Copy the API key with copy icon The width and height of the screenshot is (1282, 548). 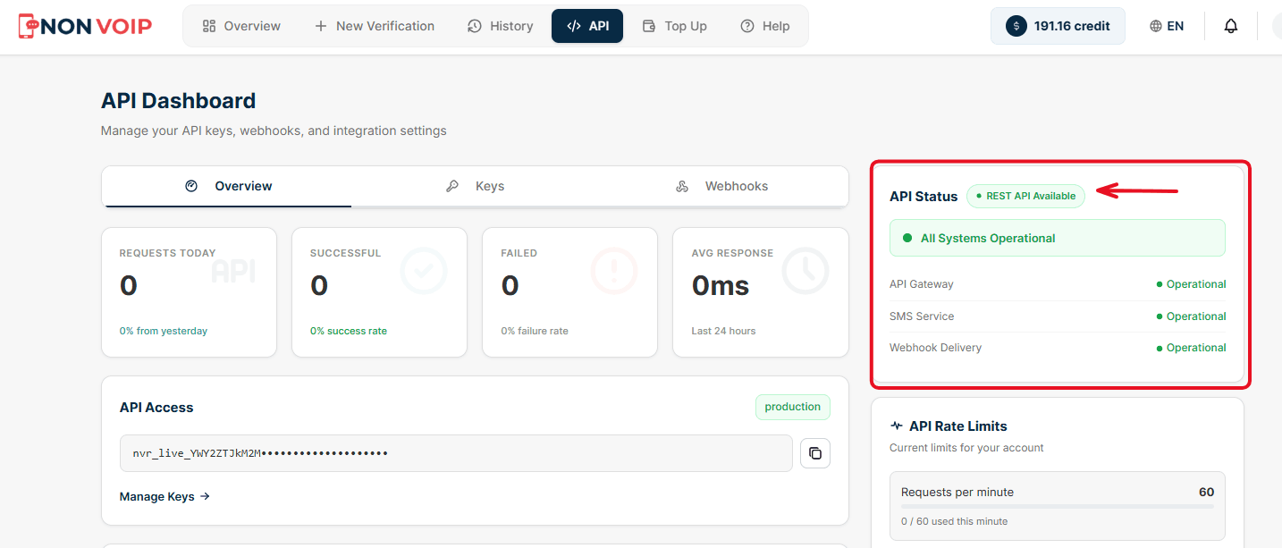815,453
